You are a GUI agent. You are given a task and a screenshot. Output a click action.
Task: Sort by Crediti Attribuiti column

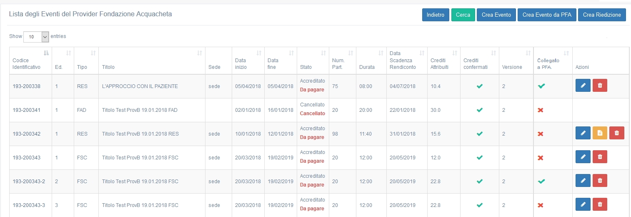[x=455, y=53]
